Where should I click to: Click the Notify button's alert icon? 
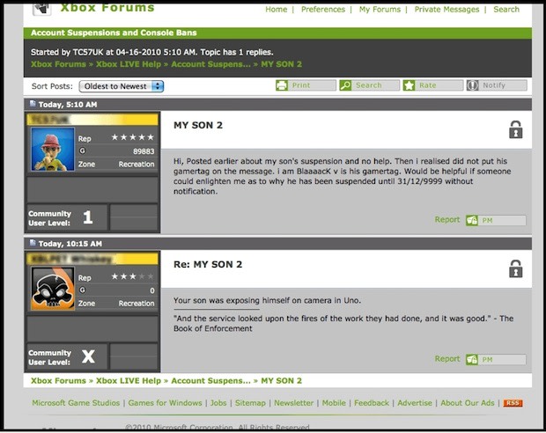coord(473,85)
